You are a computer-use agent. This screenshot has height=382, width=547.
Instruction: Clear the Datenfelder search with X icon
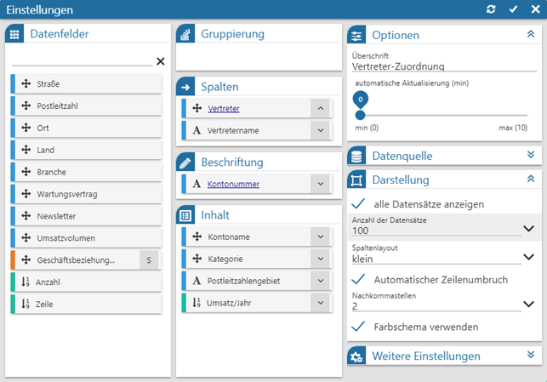161,61
